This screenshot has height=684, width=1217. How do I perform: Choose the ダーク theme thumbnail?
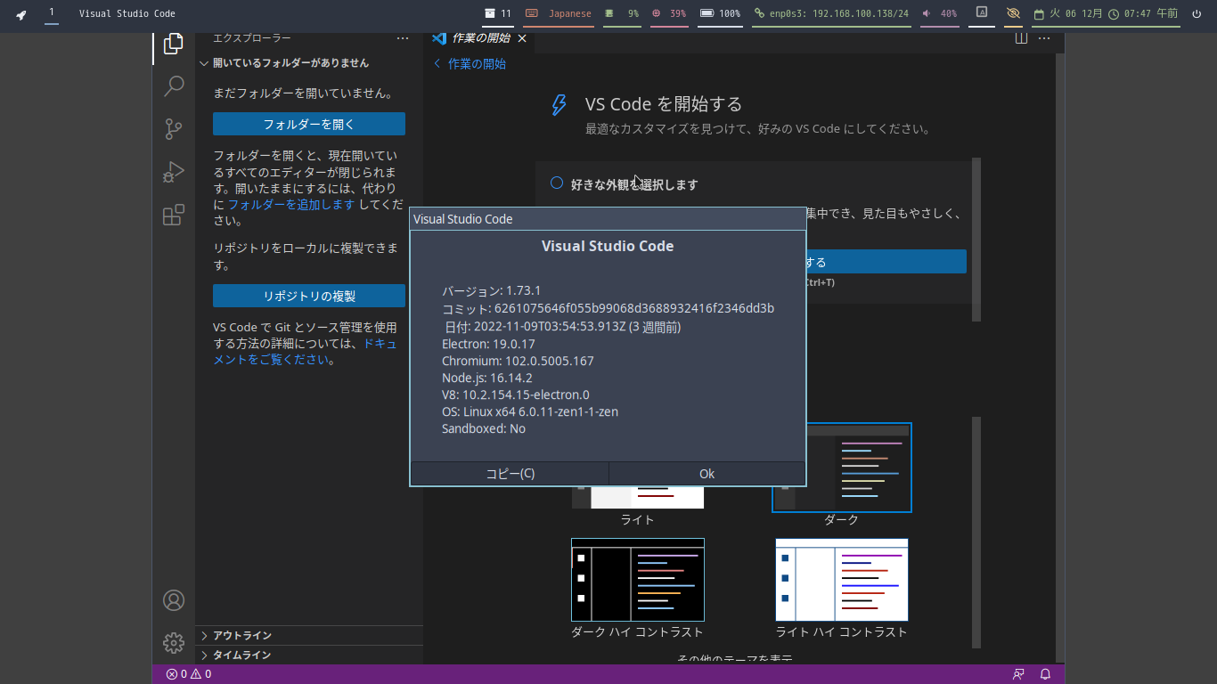(842, 468)
